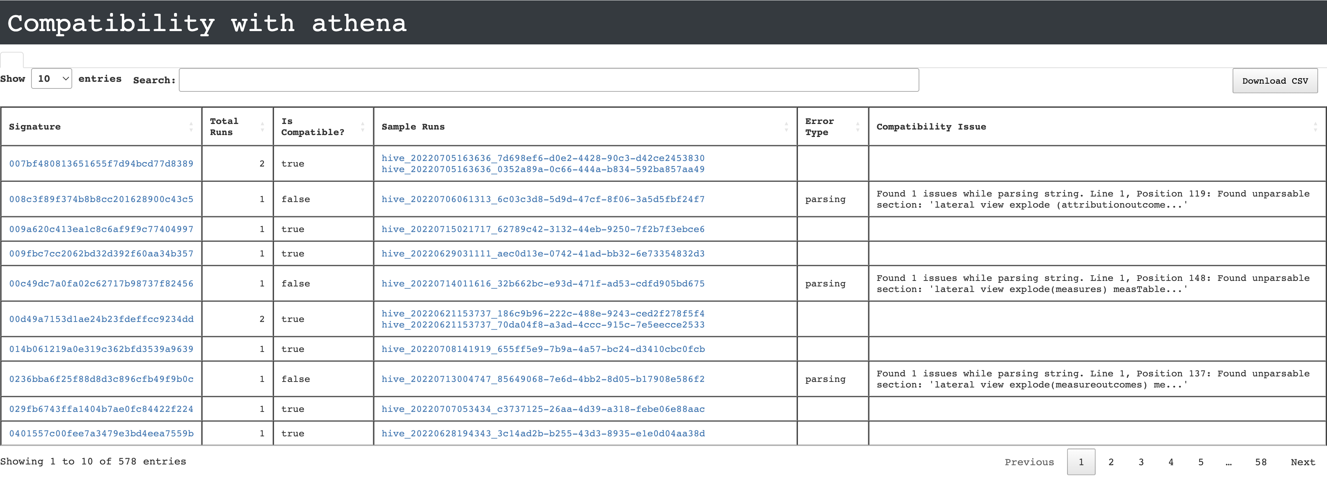Open signature 00d49a7153d1ae24b23fdeffcc9234dd

point(101,319)
